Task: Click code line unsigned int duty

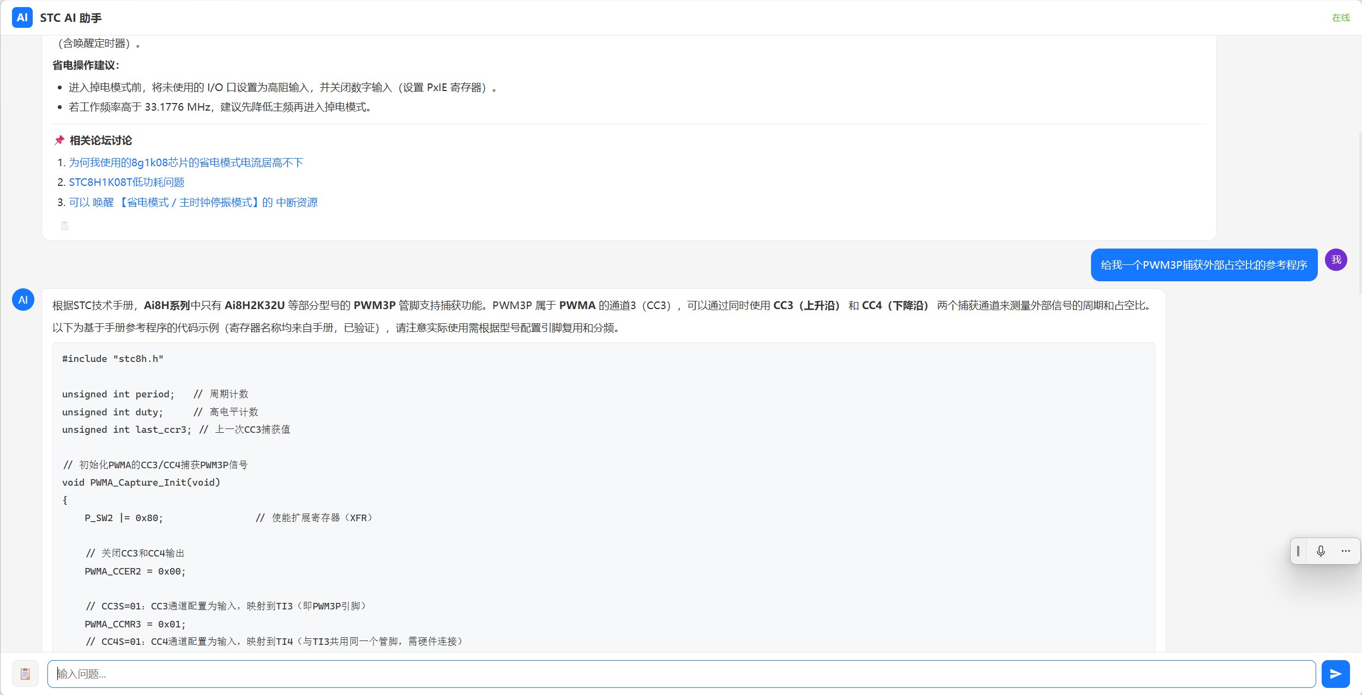Action: (x=112, y=412)
